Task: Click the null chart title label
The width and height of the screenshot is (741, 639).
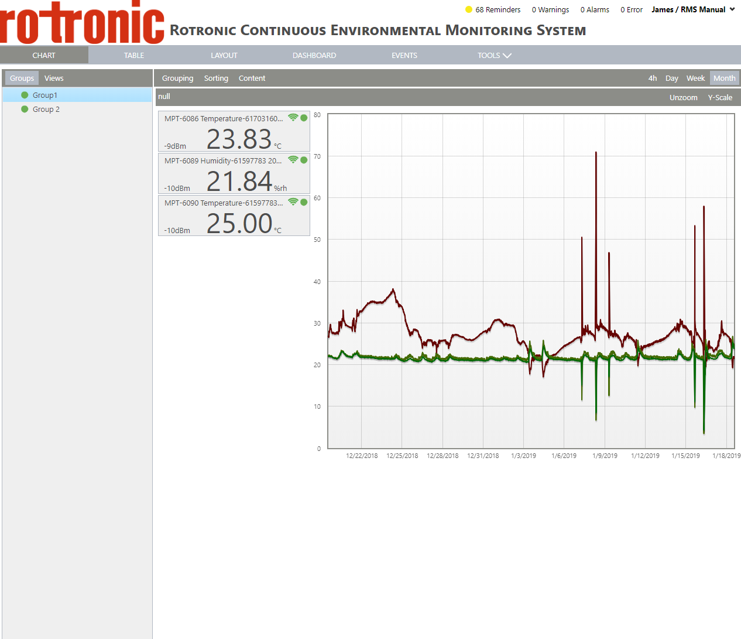Action: pos(164,97)
